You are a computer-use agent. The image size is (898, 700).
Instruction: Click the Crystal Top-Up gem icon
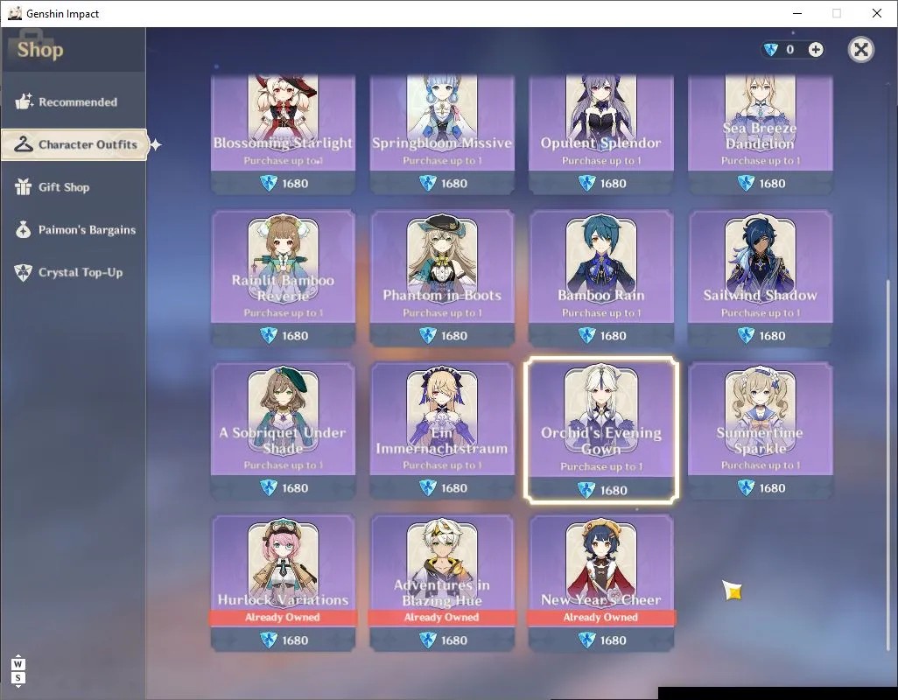point(24,272)
